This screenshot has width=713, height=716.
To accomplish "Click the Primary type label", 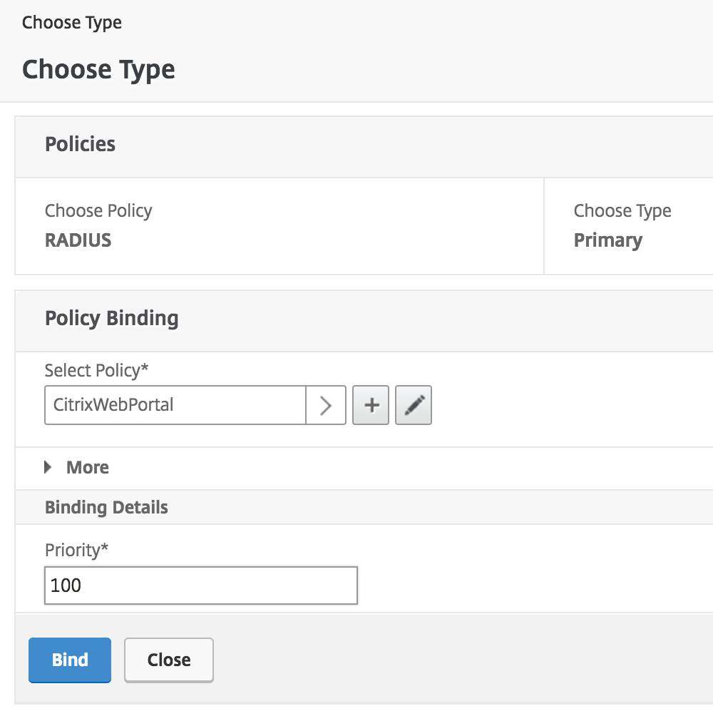I will (x=608, y=240).
